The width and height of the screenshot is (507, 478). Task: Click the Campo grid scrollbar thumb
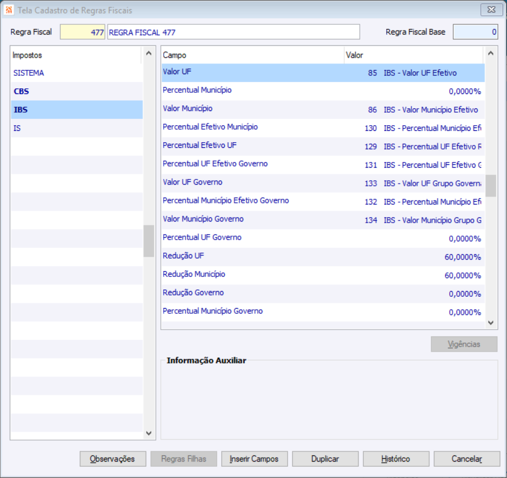pos(491,186)
